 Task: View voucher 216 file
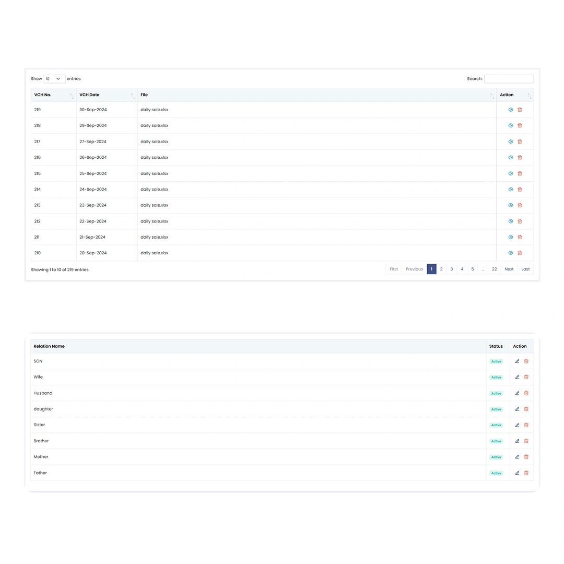point(510,158)
